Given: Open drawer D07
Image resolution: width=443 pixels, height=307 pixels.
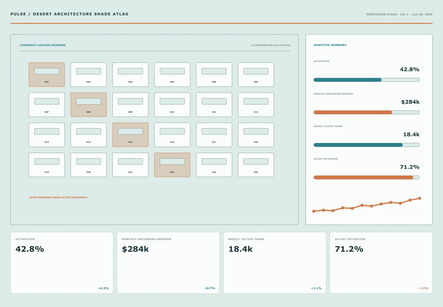Looking at the screenshot, I should 47,105.
